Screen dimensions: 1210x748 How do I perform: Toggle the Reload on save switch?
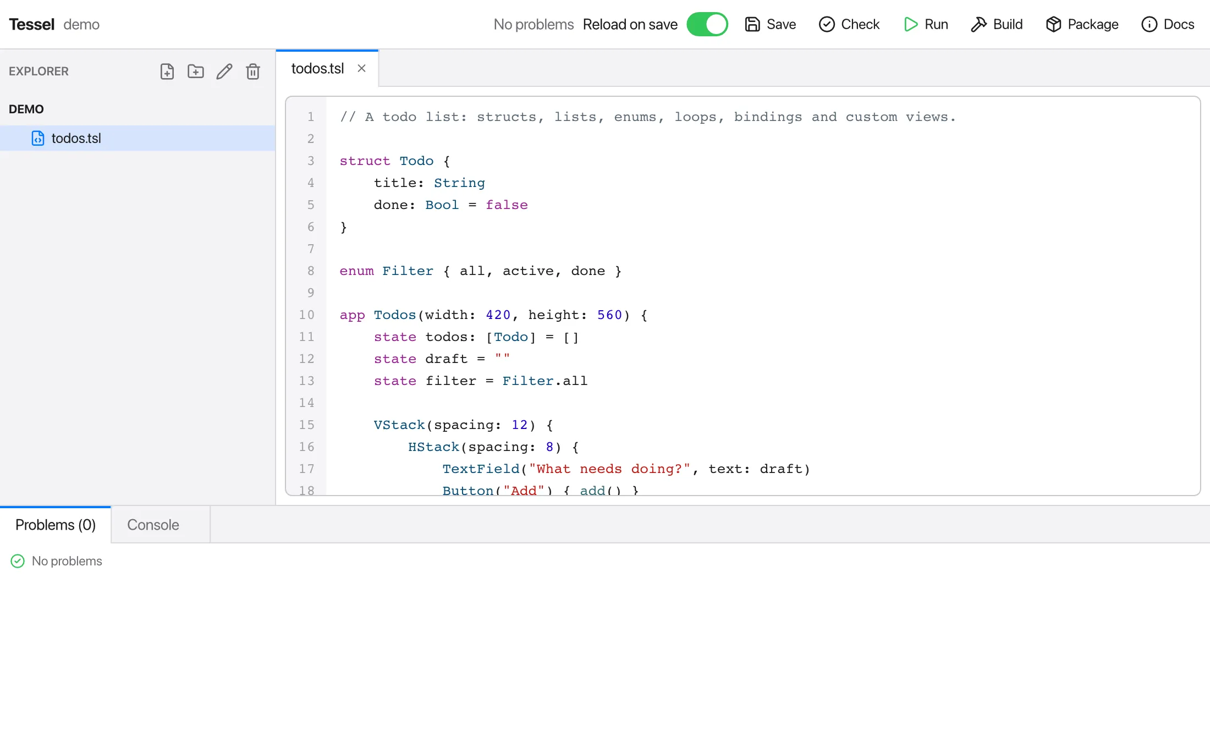(707, 24)
